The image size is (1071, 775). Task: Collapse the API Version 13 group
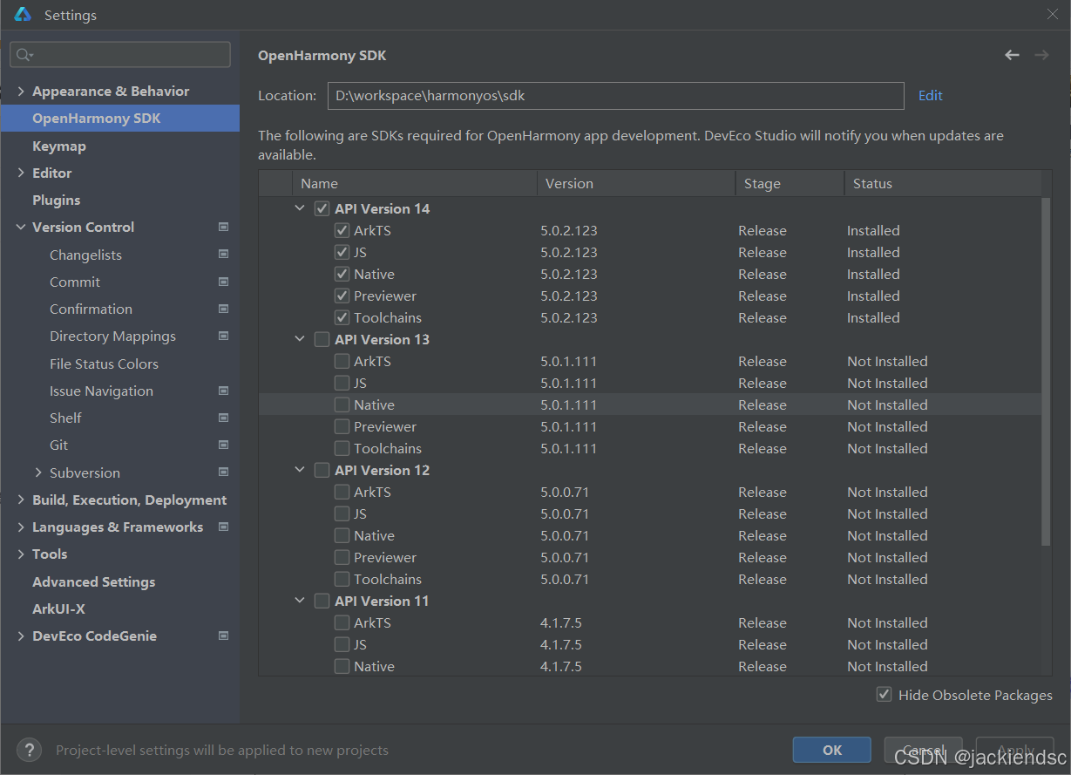300,339
